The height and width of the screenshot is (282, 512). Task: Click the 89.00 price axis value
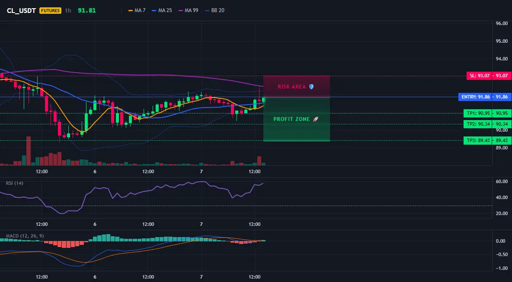tap(502, 148)
